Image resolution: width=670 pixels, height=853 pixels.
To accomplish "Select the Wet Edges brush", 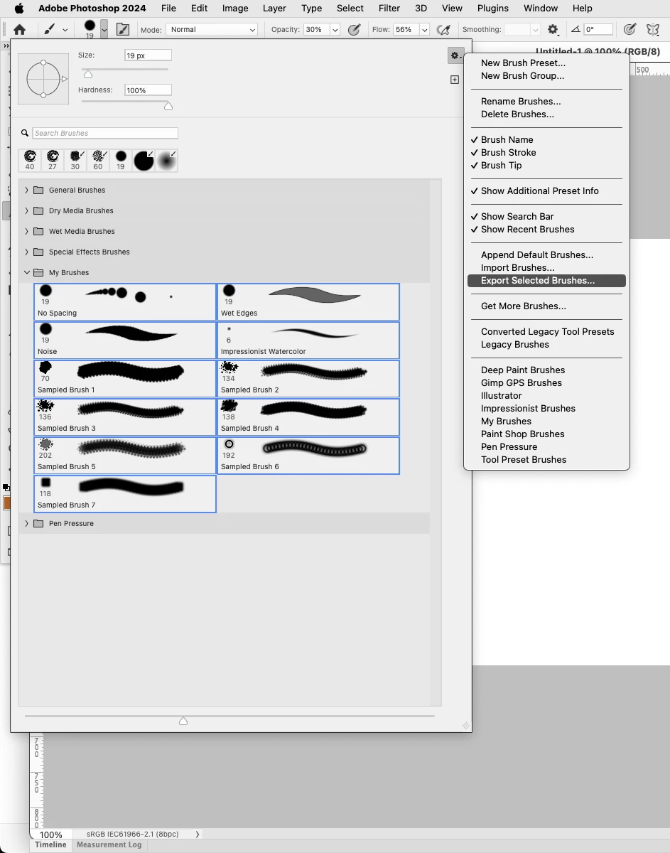I will 308,302.
